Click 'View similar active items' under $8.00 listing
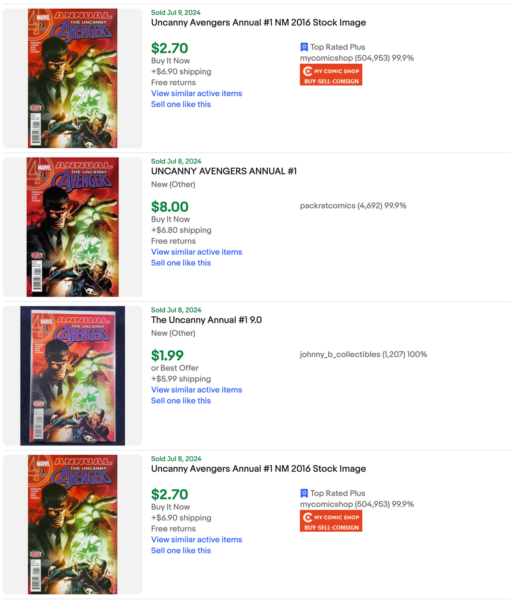Image resolution: width=516 pixels, height=603 pixels. pos(196,252)
